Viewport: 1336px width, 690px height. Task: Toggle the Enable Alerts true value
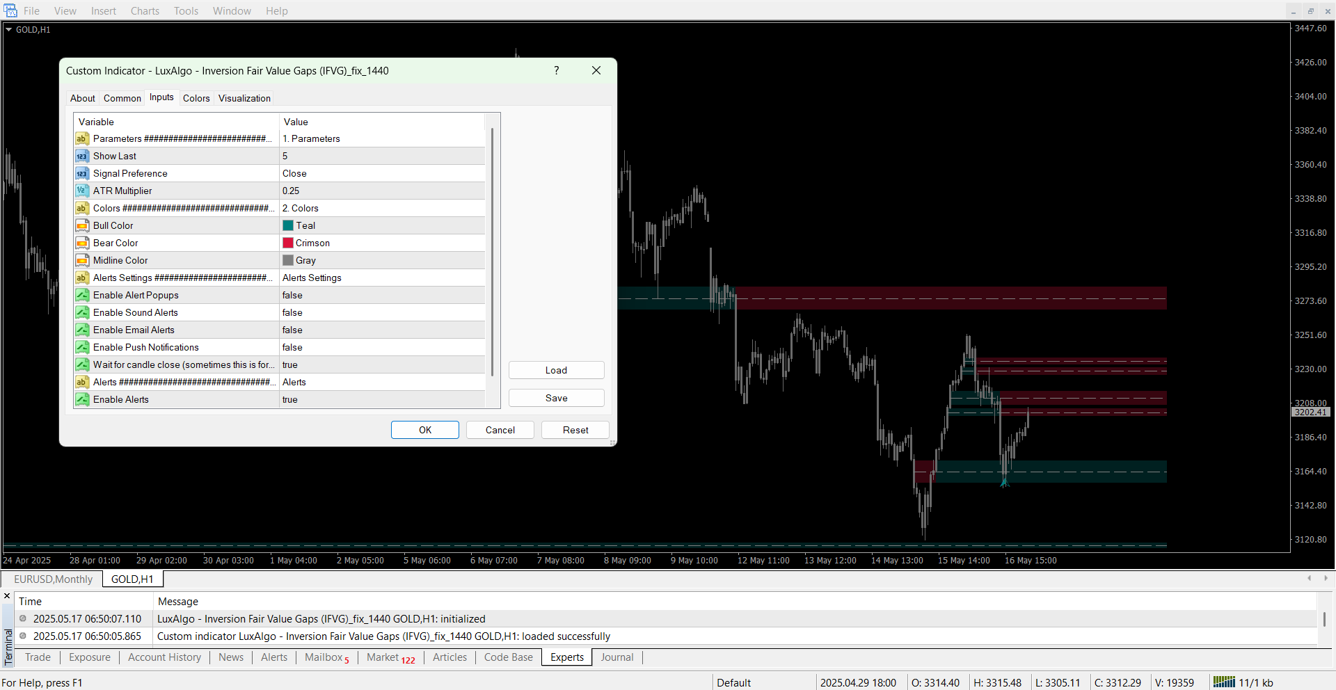(x=382, y=399)
